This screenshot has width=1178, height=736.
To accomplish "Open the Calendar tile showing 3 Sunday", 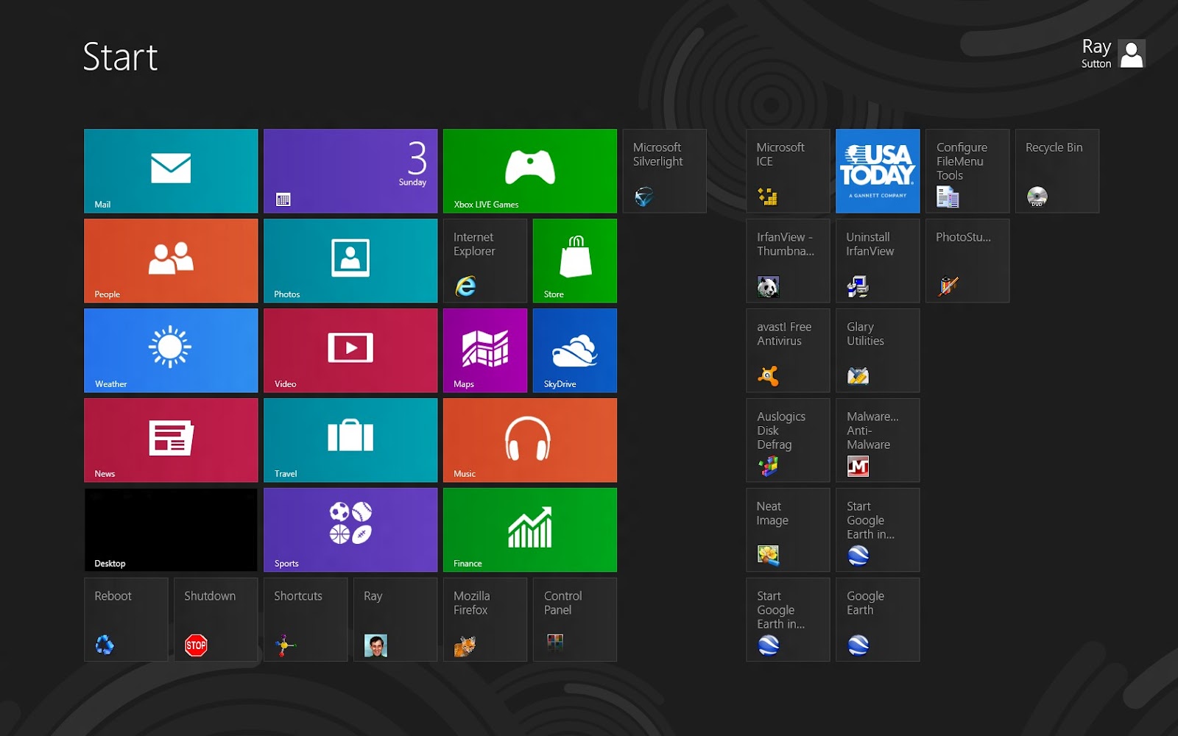I will (x=350, y=171).
